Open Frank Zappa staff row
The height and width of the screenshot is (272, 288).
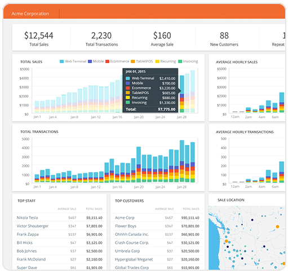point(59,234)
